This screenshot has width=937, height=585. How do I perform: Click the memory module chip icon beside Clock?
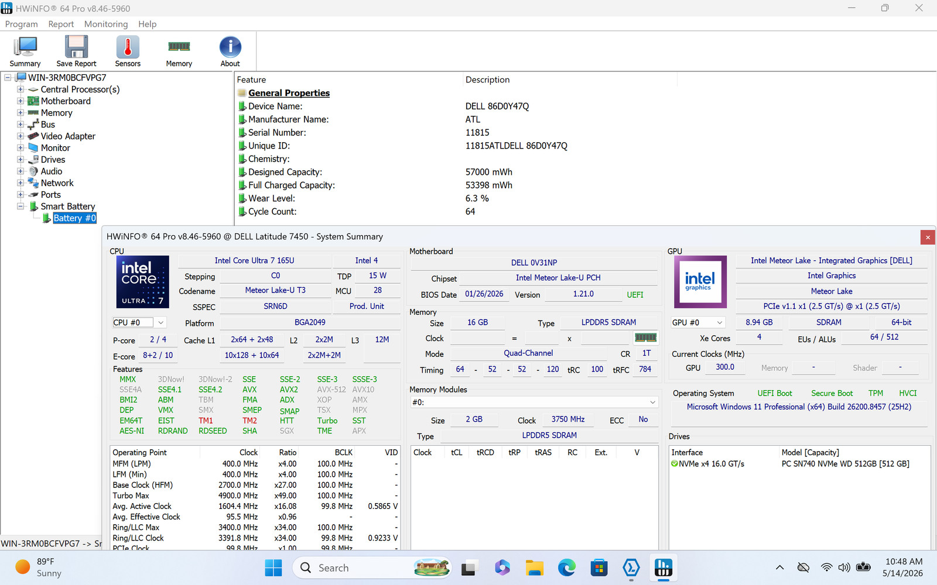point(646,338)
